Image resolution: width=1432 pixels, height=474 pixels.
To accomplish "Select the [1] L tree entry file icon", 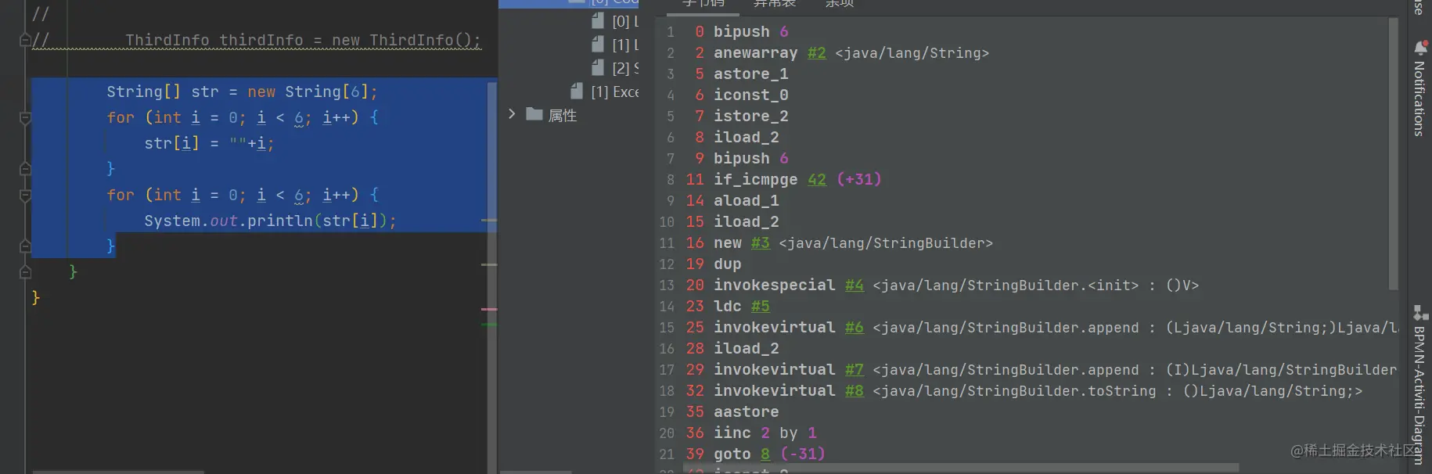I will click(598, 44).
